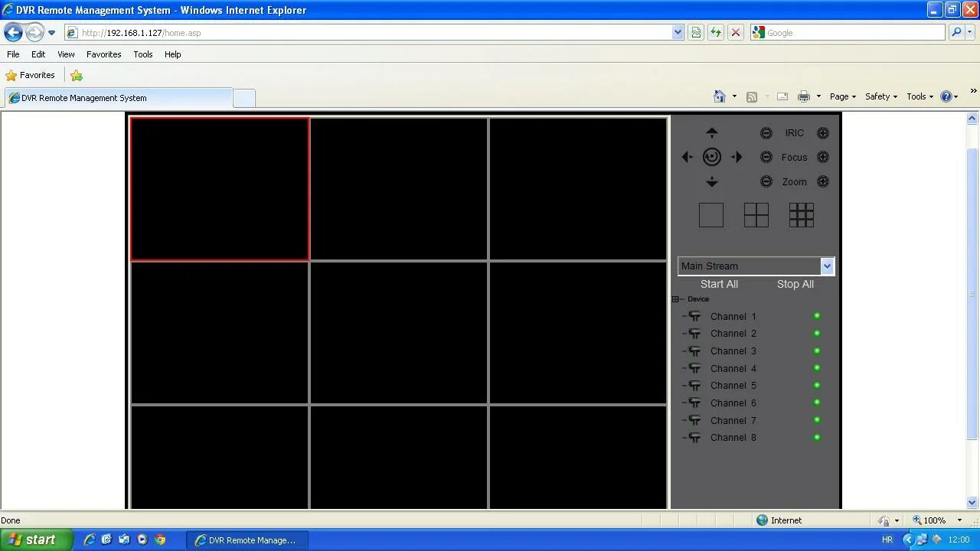Click Start All streams

pos(719,284)
